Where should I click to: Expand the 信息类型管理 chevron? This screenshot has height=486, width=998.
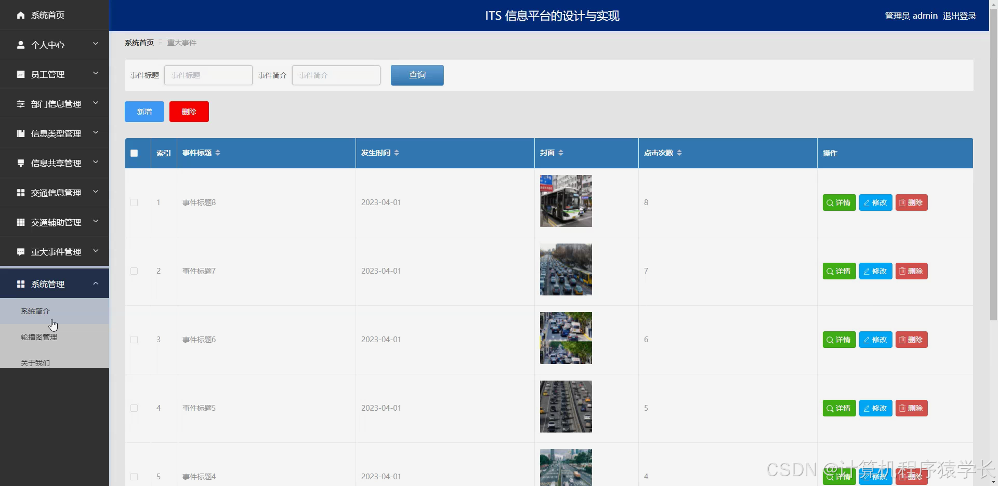coord(96,132)
